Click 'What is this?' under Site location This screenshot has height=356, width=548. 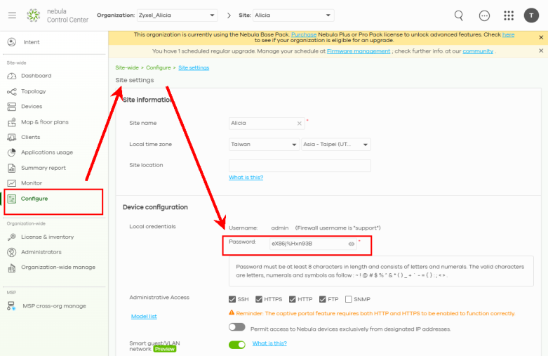(x=246, y=178)
